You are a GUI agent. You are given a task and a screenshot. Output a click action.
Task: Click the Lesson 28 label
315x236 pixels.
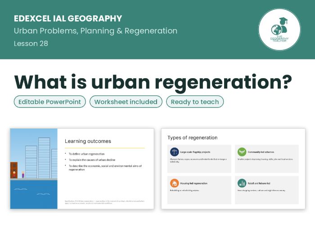coord(31,44)
